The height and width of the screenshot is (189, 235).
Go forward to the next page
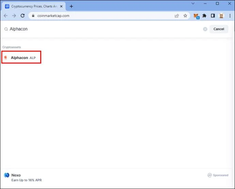click(x=14, y=16)
